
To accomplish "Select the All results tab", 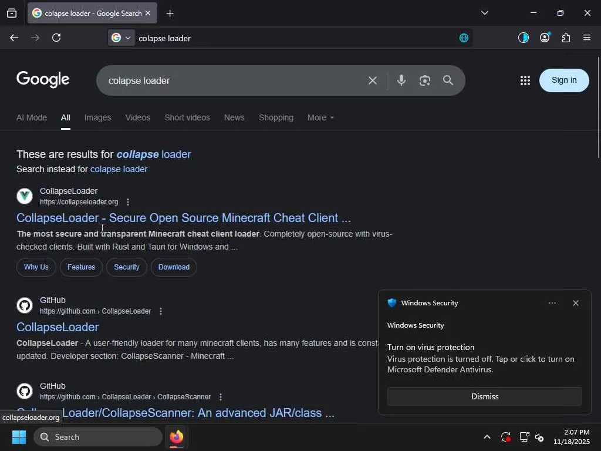I will 66,117.
